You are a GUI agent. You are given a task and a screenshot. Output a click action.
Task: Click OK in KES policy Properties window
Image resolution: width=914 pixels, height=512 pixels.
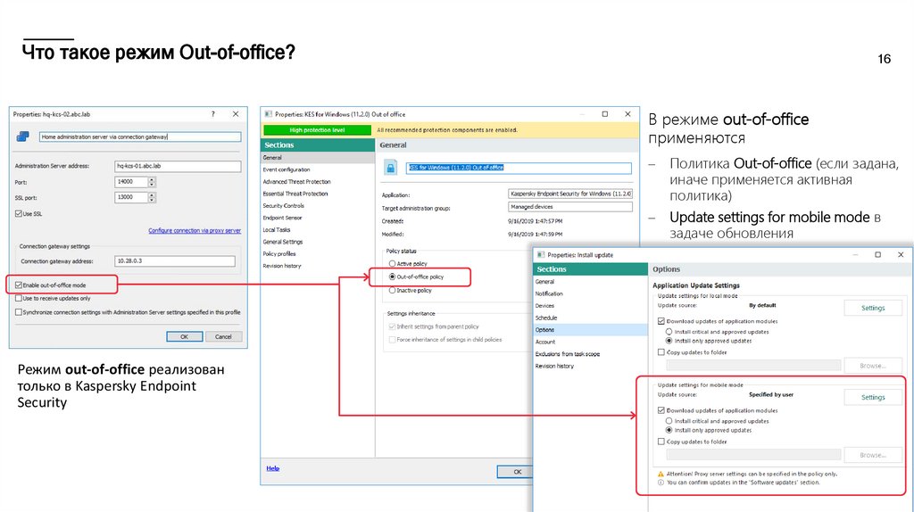[x=515, y=472]
